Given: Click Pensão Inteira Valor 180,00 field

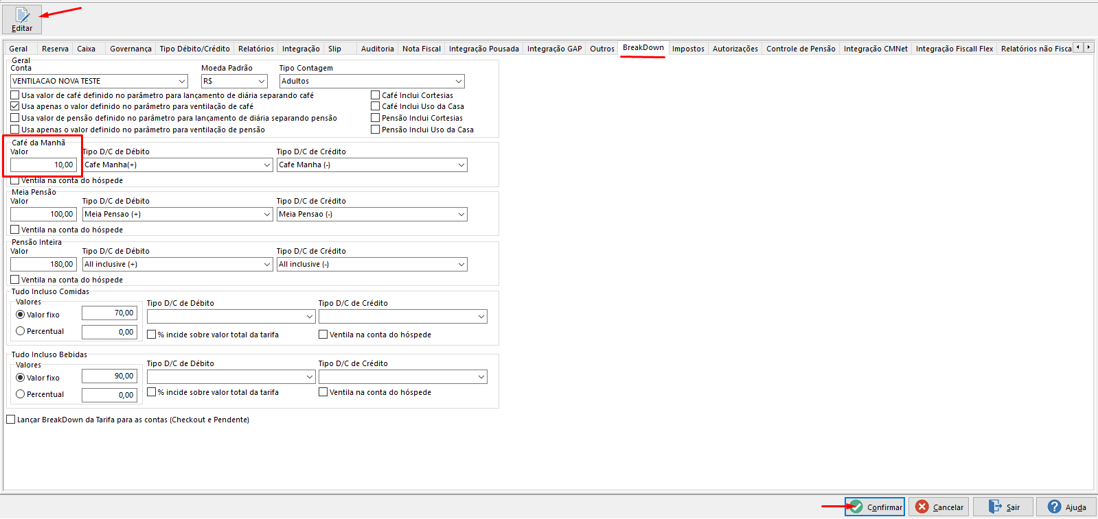Looking at the screenshot, I should 43,265.
